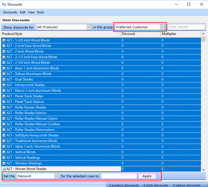Viewport: 208px width, 187px height.
Task: Expand ALT - 2-3/8 inch Wood Blinds
Action: tap(4, 63)
